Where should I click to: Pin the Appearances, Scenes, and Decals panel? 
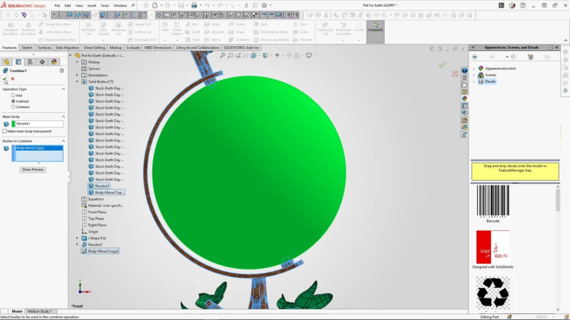(x=557, y=48)
